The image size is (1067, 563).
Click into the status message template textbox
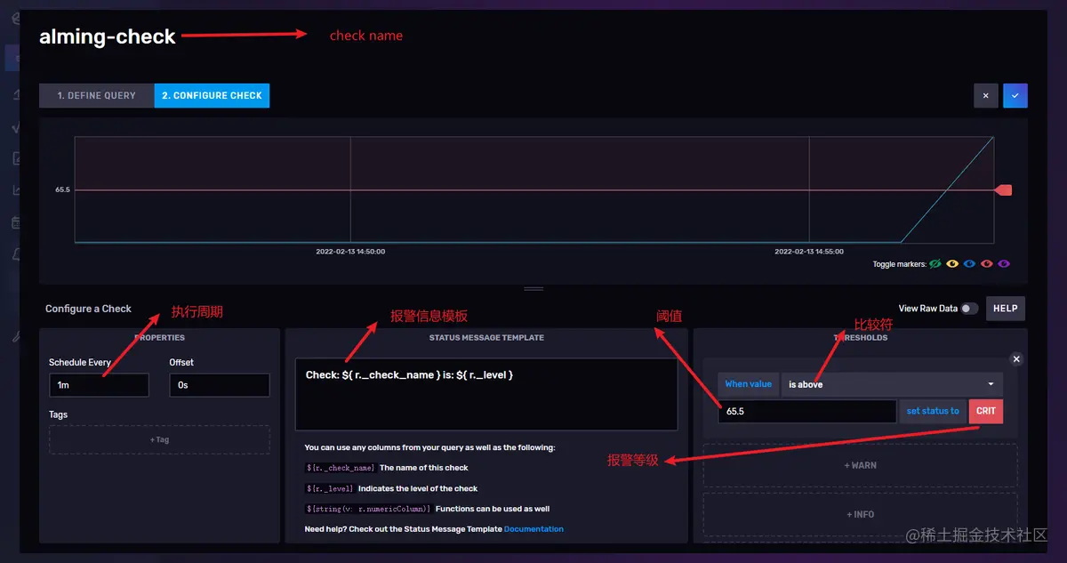click(x=486, y=394)
